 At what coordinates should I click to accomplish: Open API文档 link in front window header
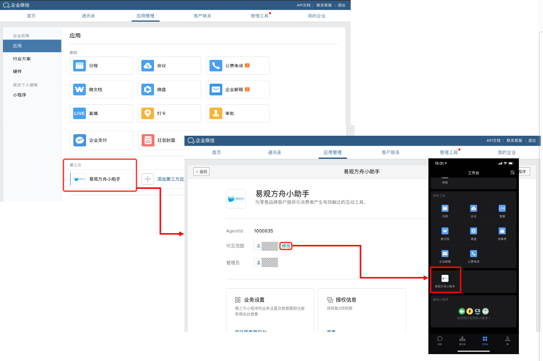[493, 141]
